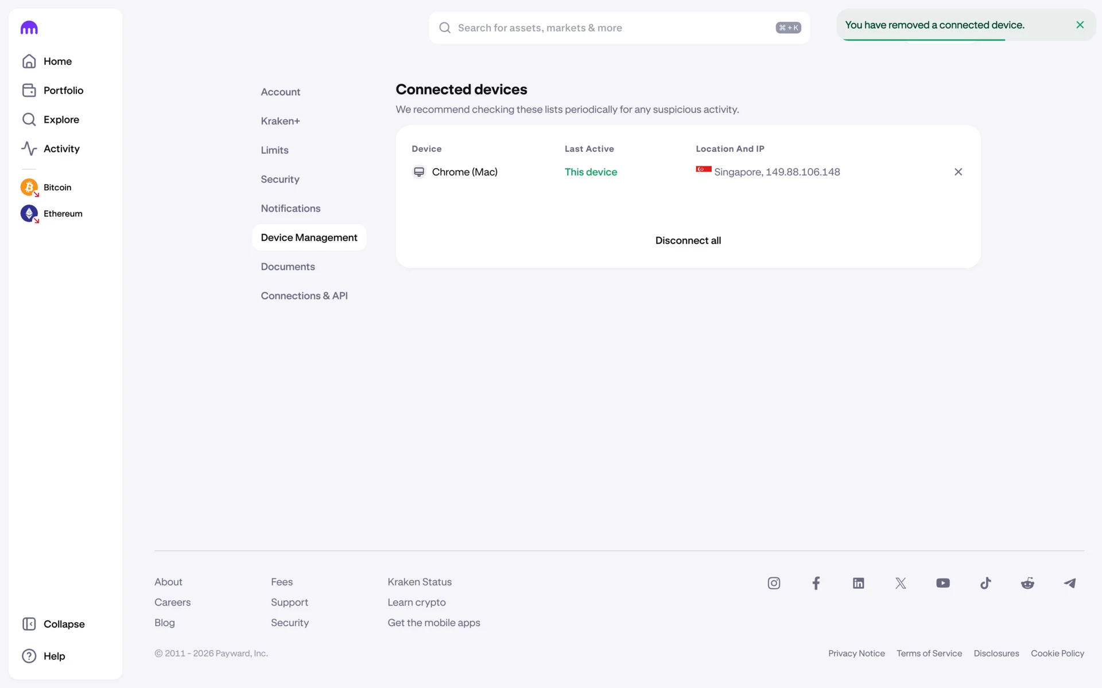Go to Security settings tab
Viewport: 1102px width, 688px height.
coord(280,179)
